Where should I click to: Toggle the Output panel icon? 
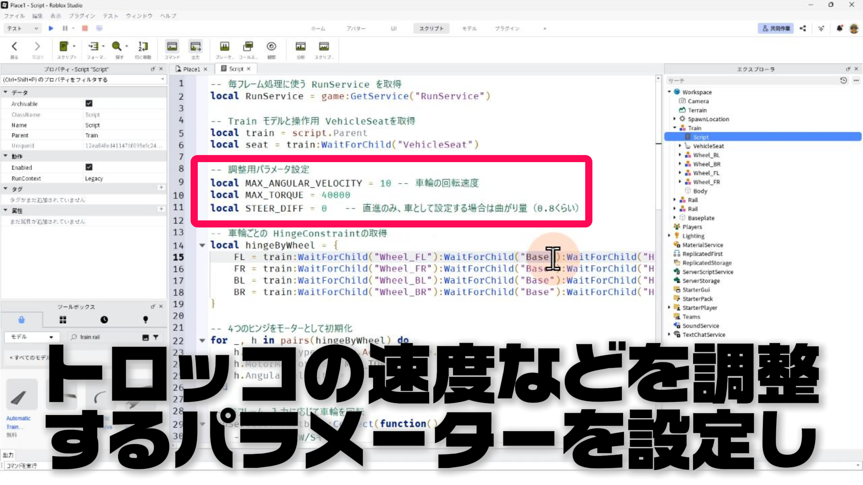(195, 47)
